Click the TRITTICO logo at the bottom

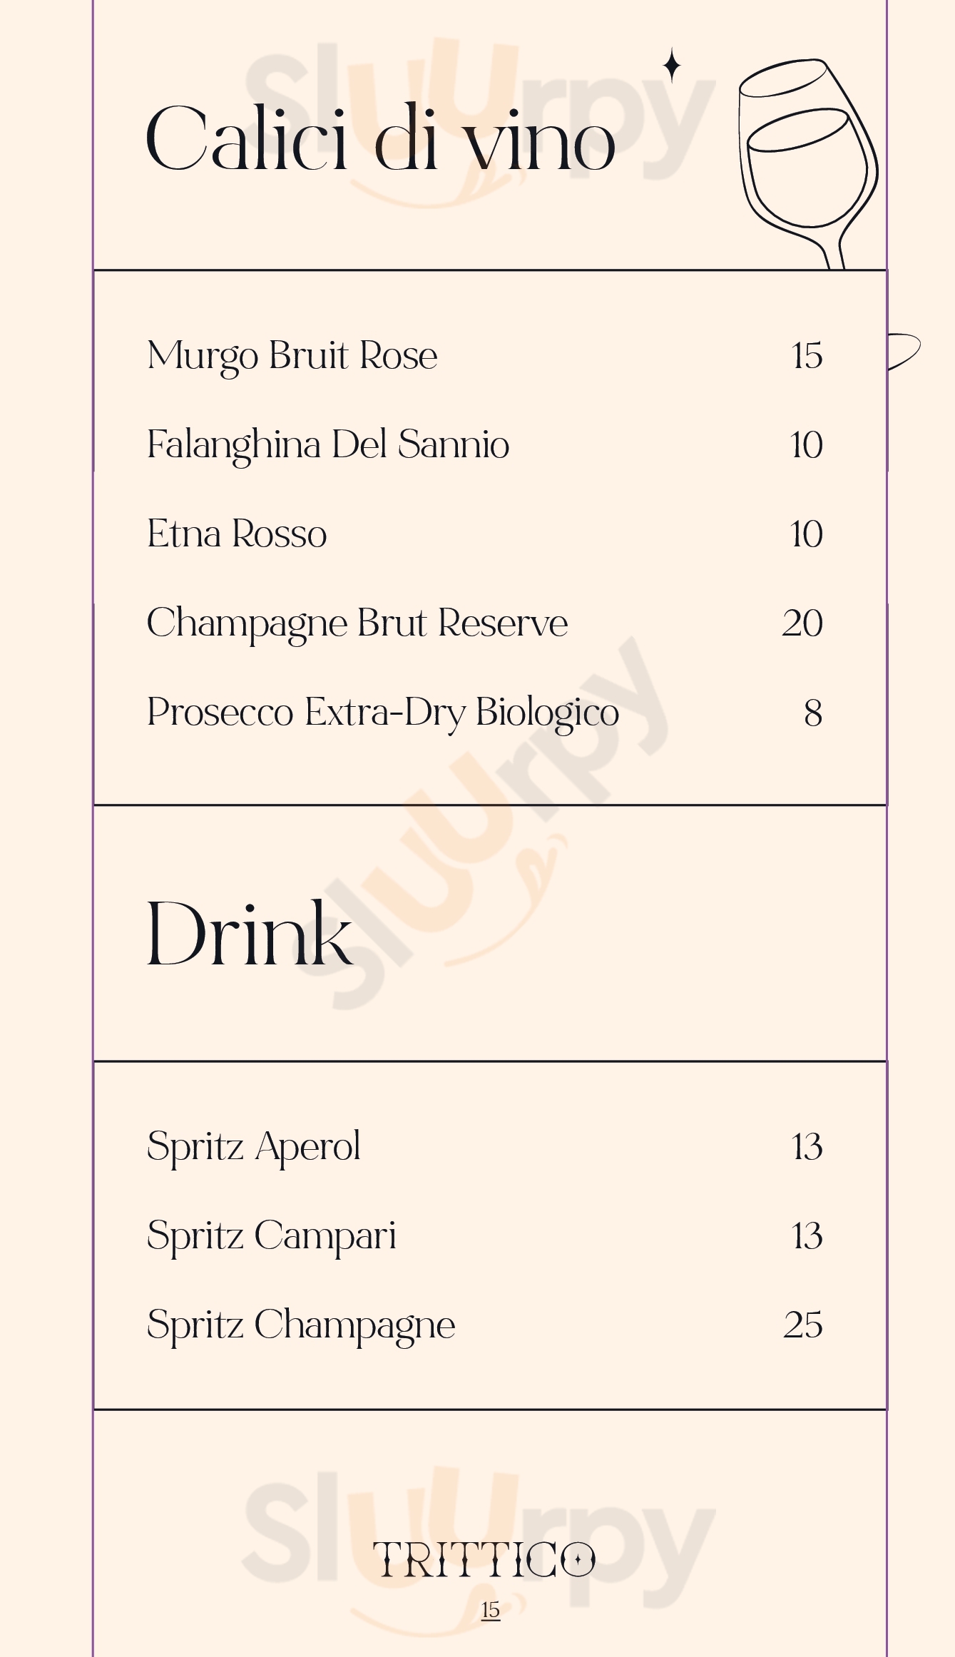tap(484, 1559)
